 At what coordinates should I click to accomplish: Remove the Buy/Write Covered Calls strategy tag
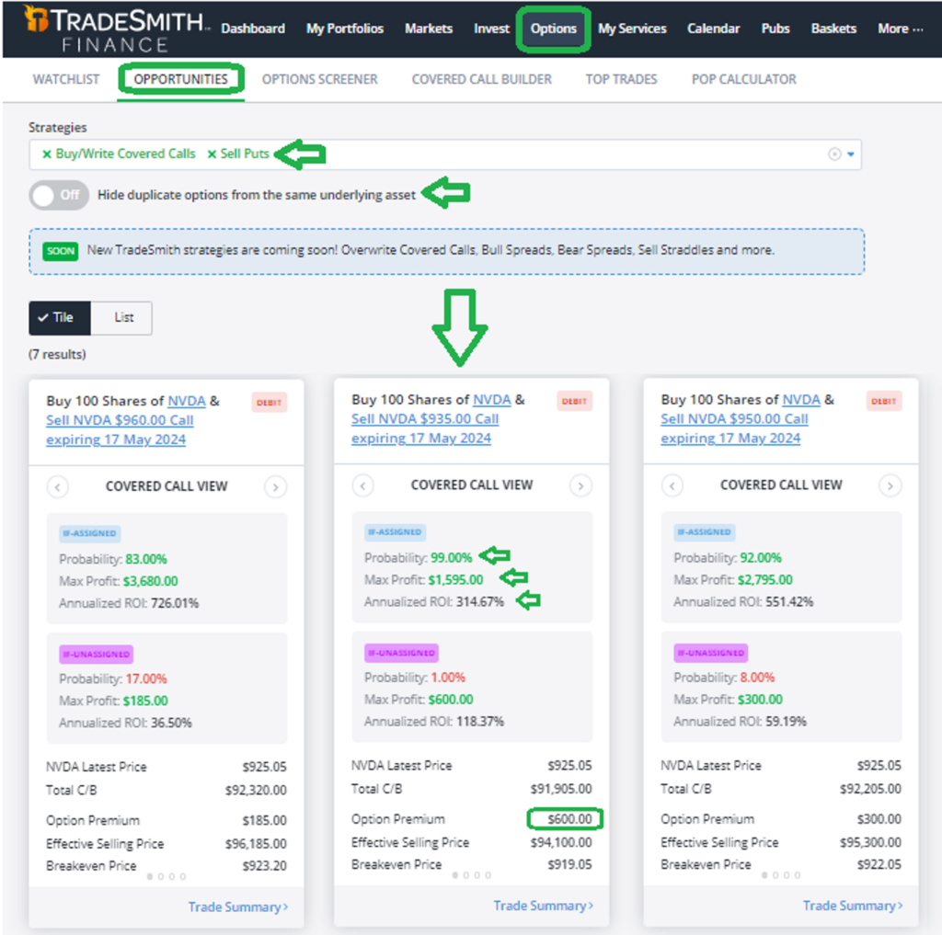[46, 154]
